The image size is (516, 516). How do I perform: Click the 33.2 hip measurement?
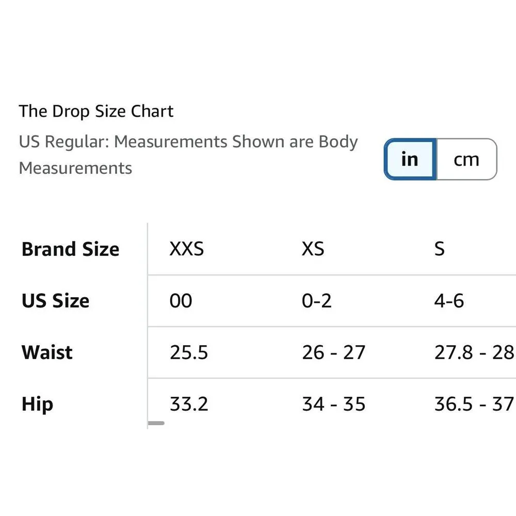[189, 404]
